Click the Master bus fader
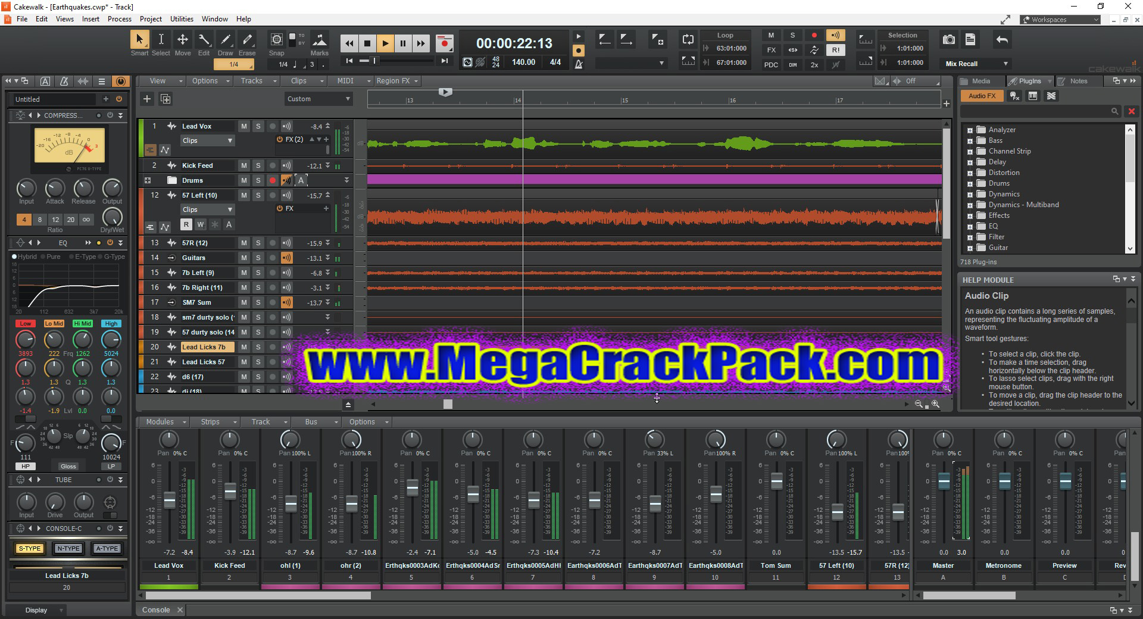 [x=944, y=482]
